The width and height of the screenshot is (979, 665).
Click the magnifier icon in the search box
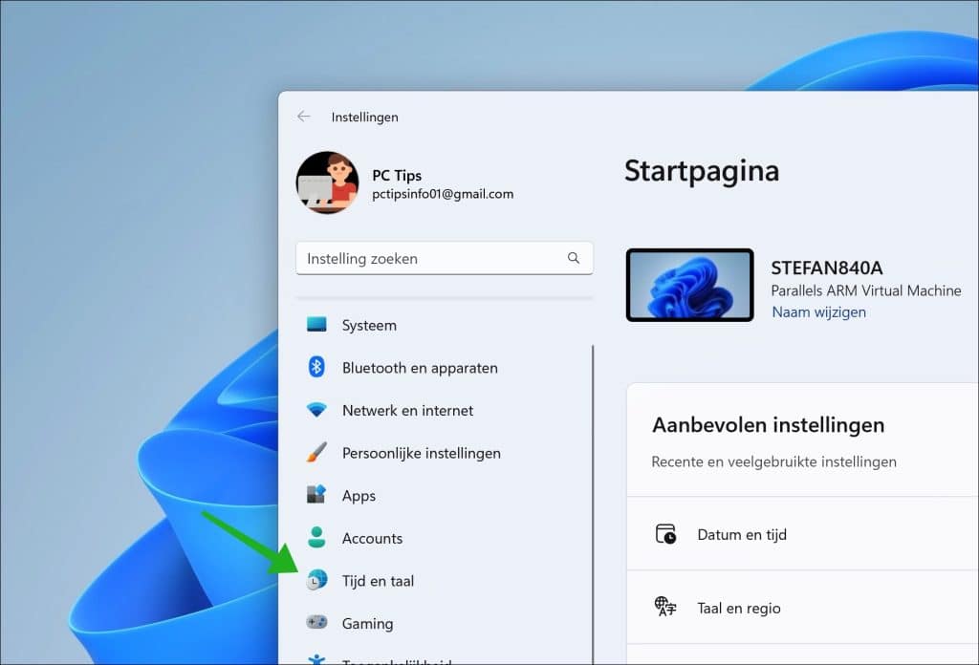[x=574, y=258]
